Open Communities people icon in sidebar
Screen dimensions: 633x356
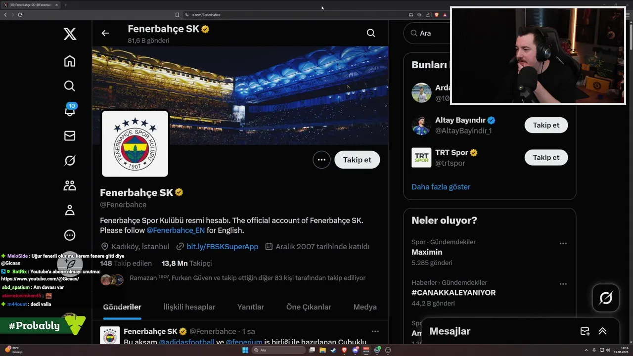(x=70, y=185)
